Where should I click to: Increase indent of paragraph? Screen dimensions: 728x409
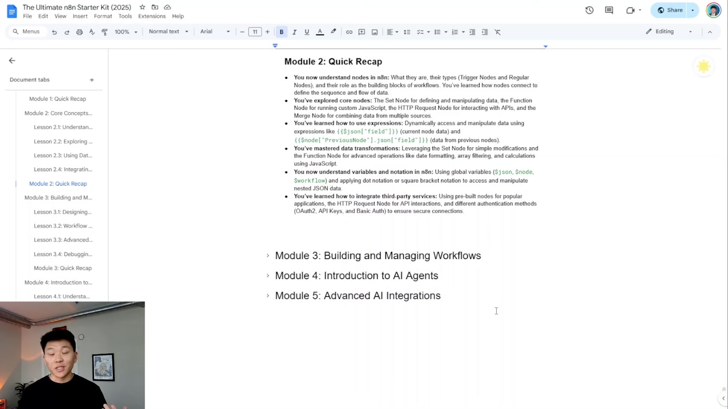tap(485, 32)
